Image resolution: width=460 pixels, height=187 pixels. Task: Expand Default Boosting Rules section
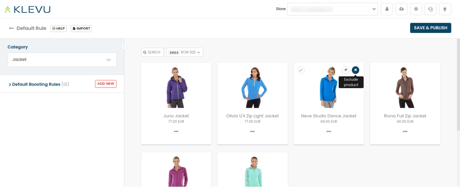[x=39, y=84]
